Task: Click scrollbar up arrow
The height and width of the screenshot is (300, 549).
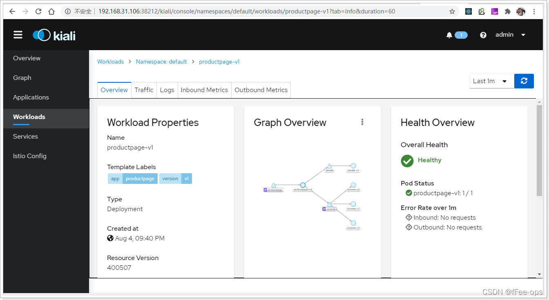Action: (x=539, y=102)
